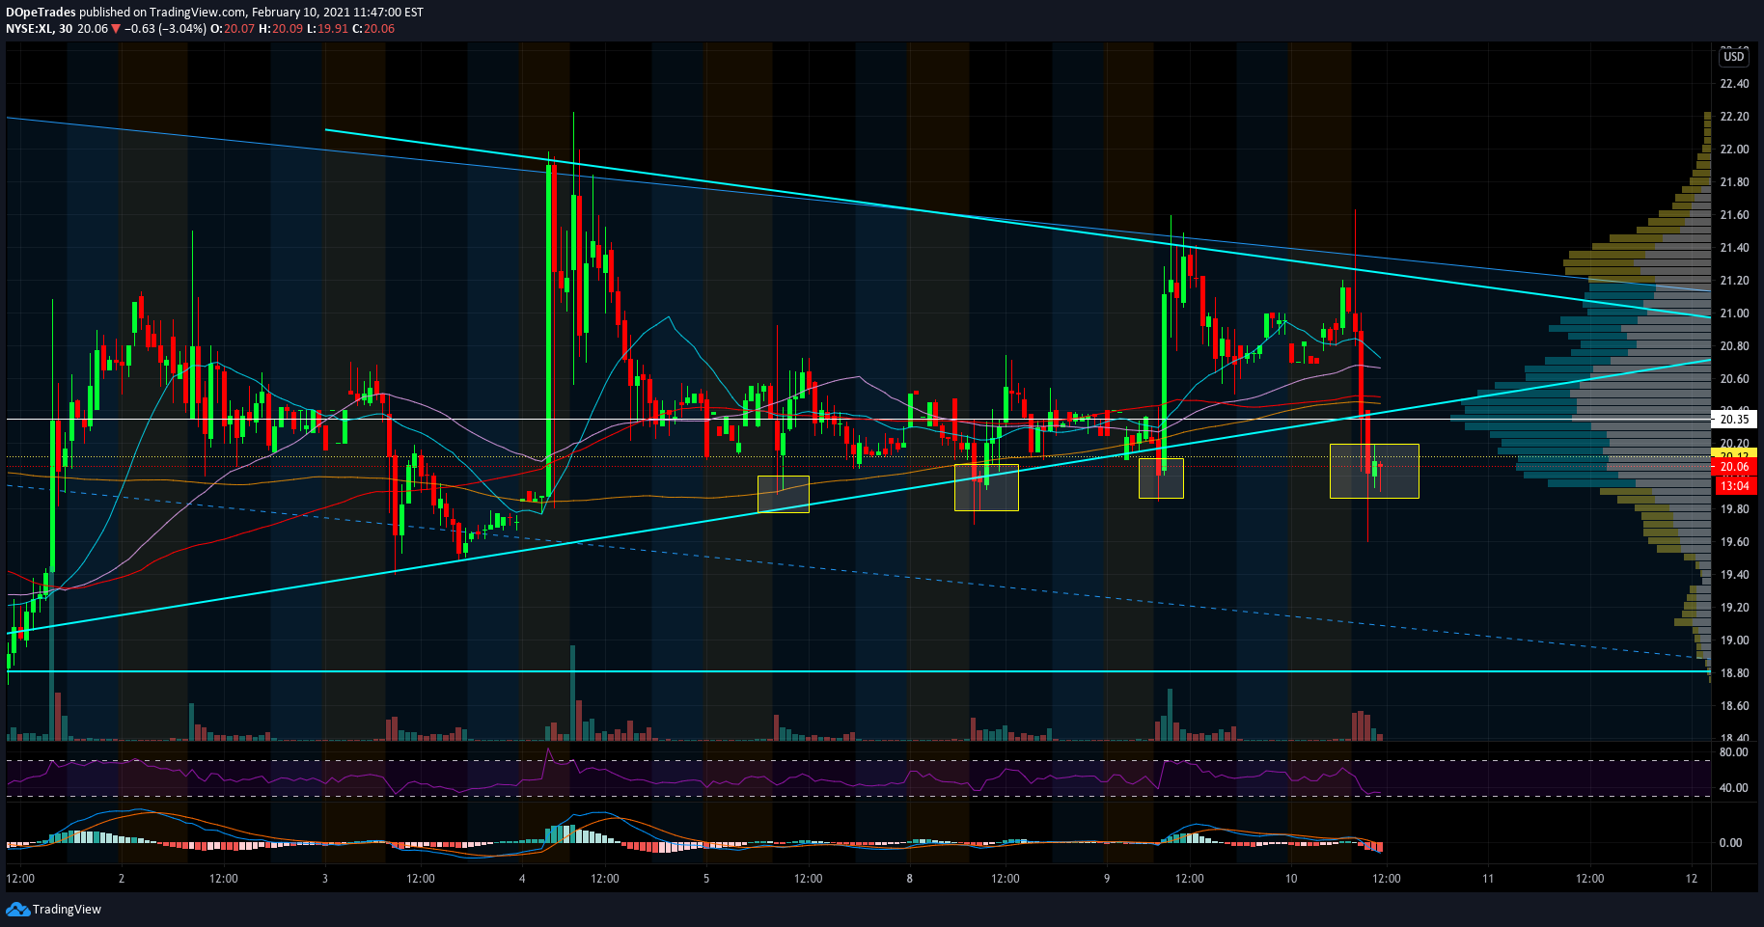This screenshot has height=927, width=1764.
Task: Click the 19.60 price axis label
Action: click(x=1734, y=542)
